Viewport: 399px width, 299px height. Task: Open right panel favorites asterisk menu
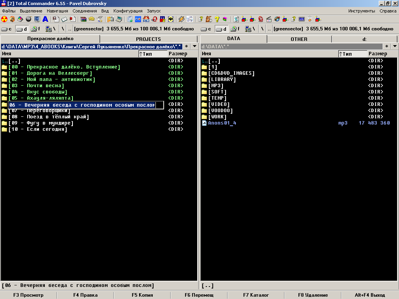pos(387,46)
